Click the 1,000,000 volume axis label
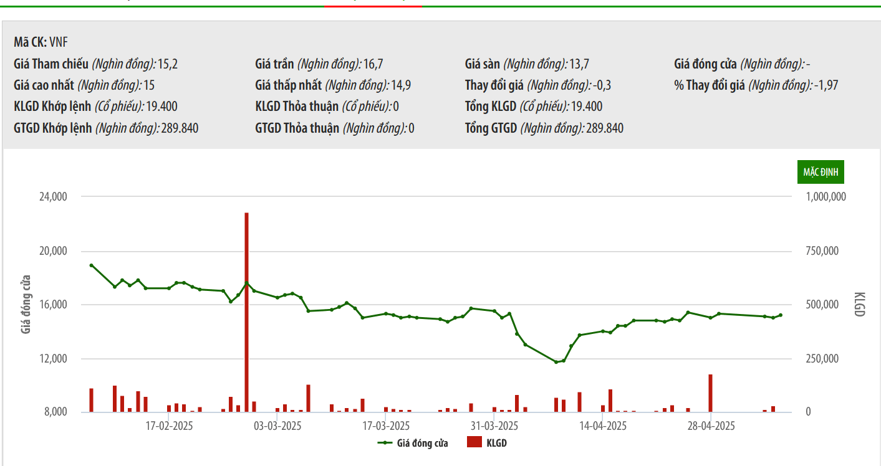Screen dimensions: 881x466 click(x=825, y=197)
